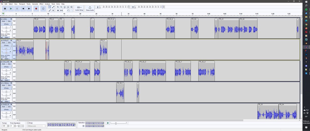The width and height of the screenshot is (310, 131).
Task: Click Select button on FR PILOT track
Action: (x=6, y=59)
